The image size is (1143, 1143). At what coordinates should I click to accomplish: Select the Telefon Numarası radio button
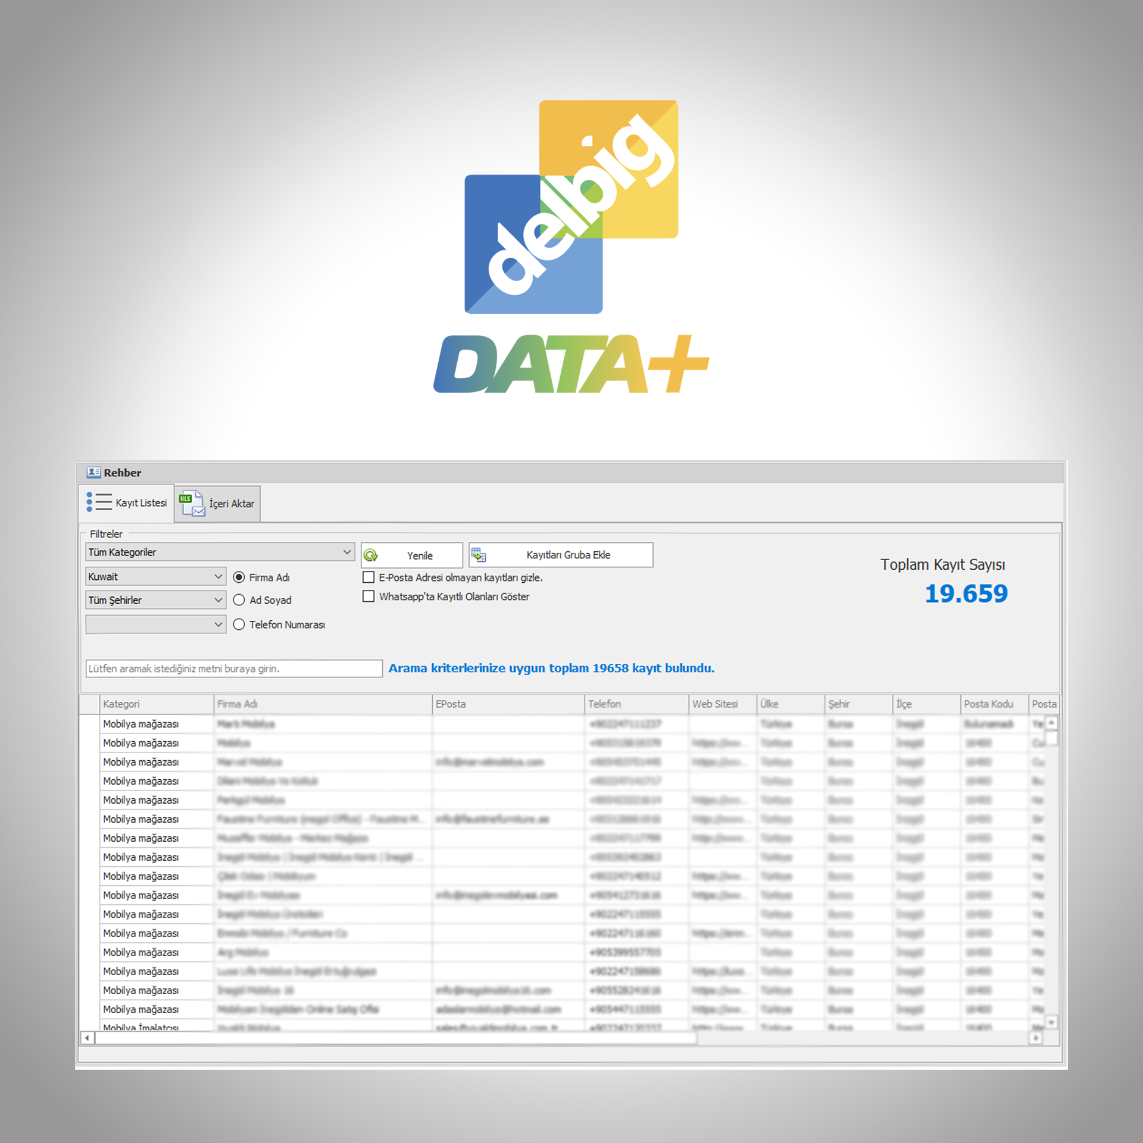click(239, 624)
